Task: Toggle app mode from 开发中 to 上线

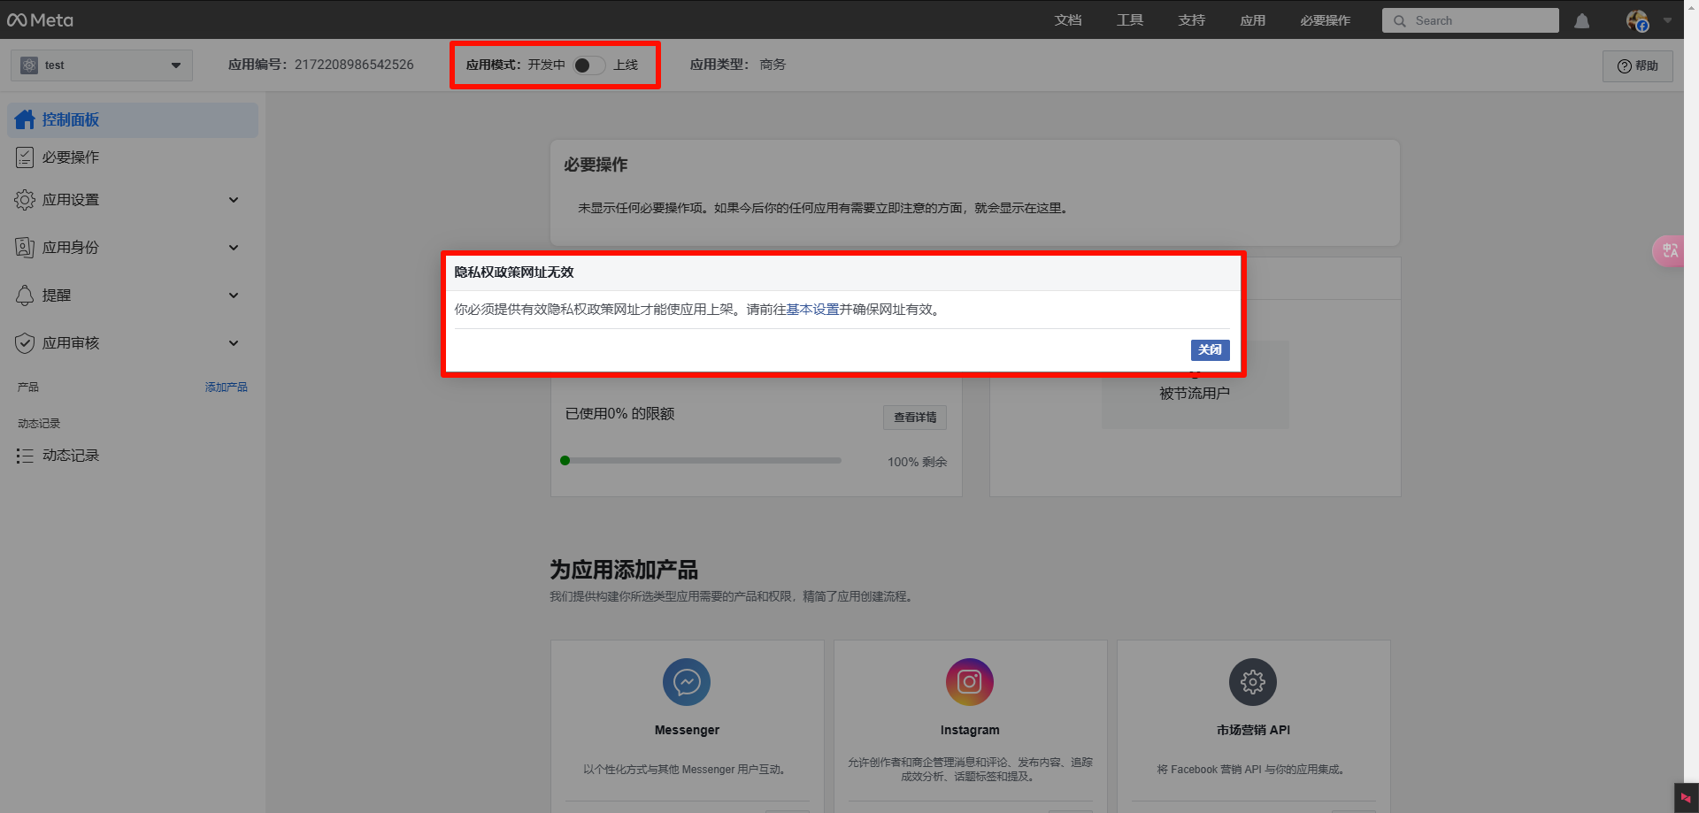Action: 588,65
